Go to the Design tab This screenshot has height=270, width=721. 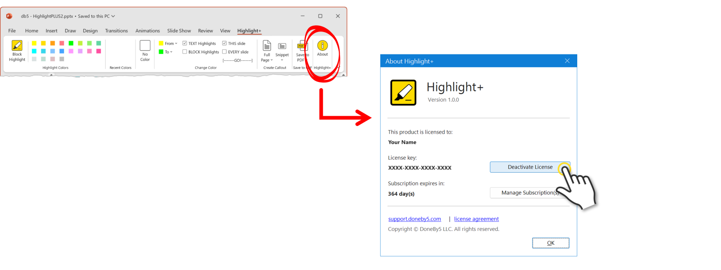90,31
